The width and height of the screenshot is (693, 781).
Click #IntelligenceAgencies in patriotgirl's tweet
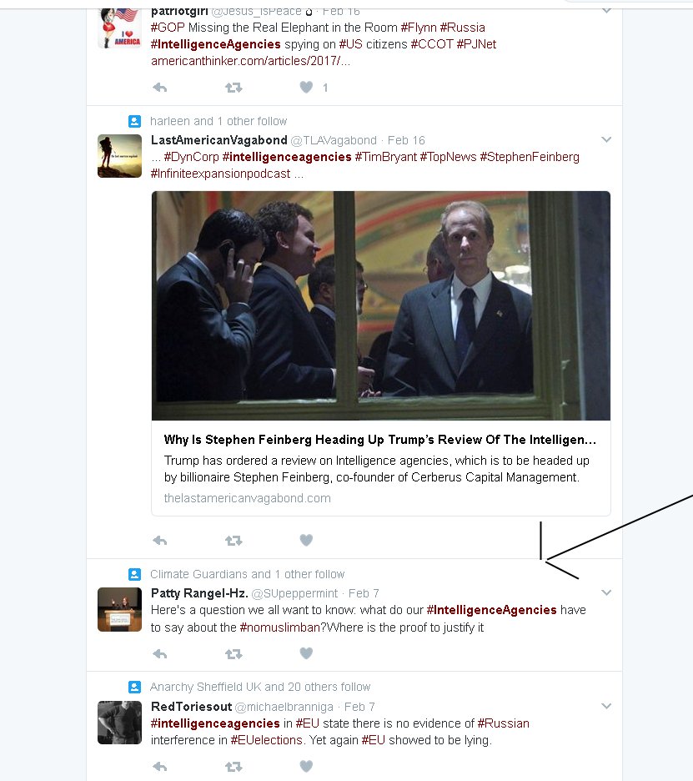pos(215,44)
